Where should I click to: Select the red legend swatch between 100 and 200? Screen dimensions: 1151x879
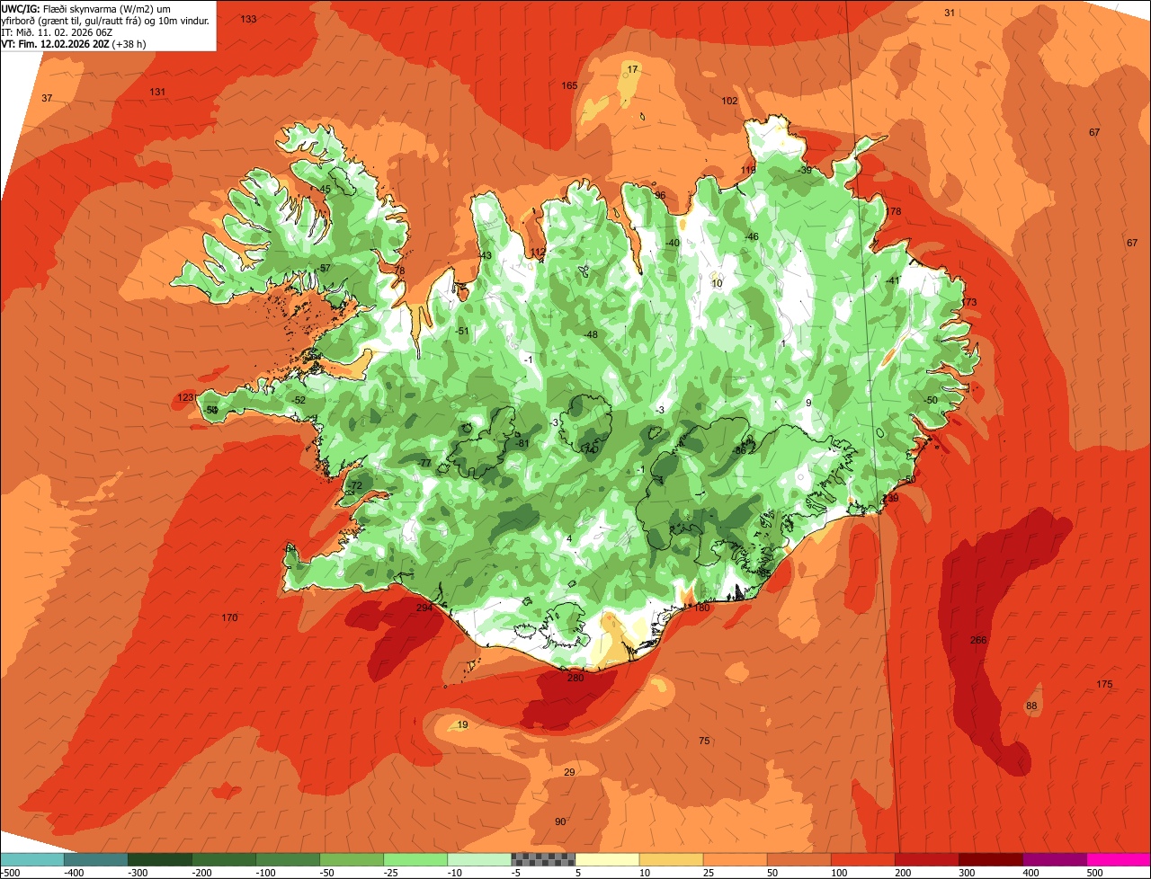[x=862, y=860]
